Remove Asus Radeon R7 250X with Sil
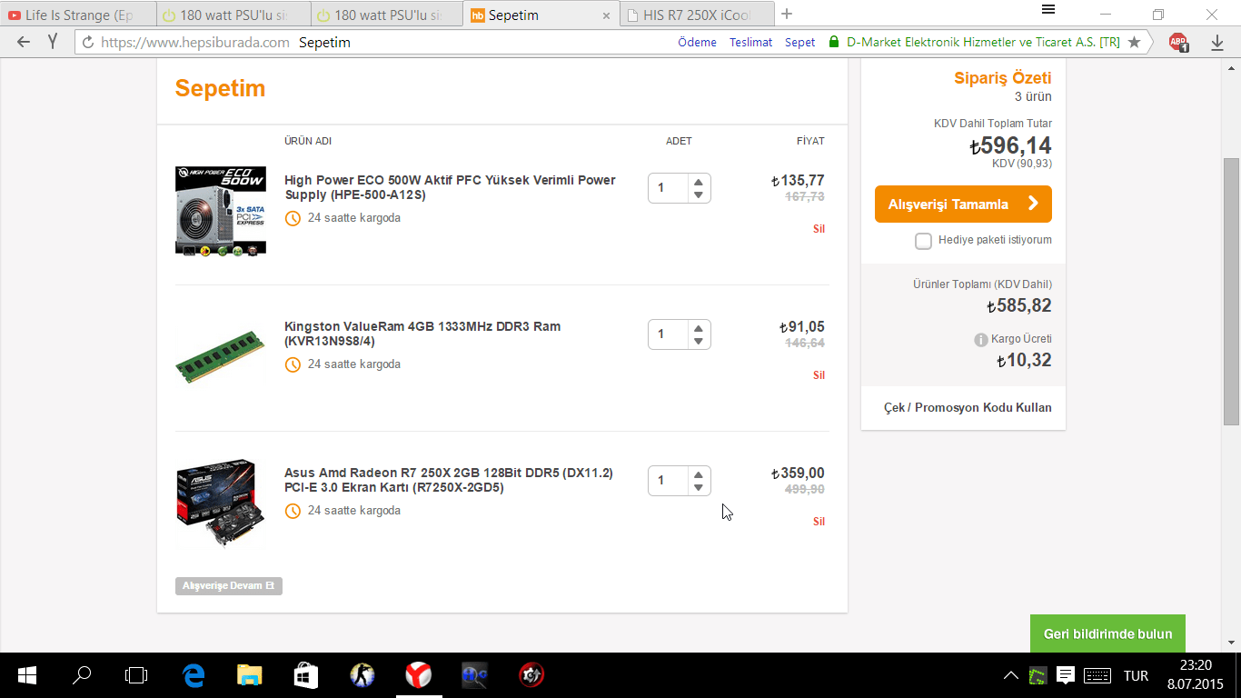The image size is (1241, 698). 819,522
